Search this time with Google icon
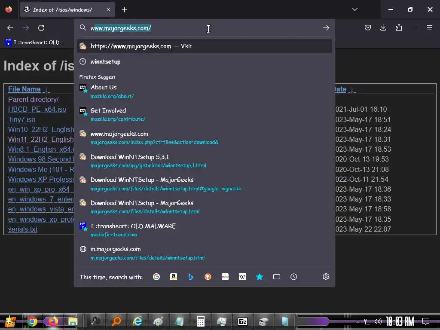The image size is (440, 330). click(x=156, y=277)
